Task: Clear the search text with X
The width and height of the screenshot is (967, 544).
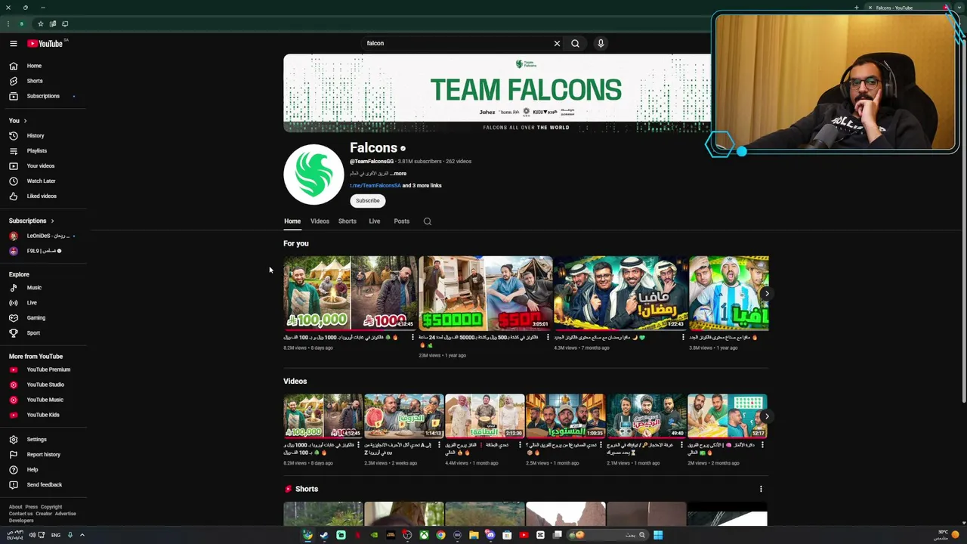Action: pyautogui.click(x=557, y=44)
